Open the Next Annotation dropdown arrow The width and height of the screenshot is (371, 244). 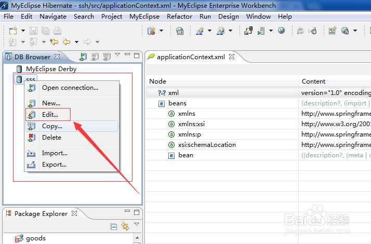(x=23, y=42)
